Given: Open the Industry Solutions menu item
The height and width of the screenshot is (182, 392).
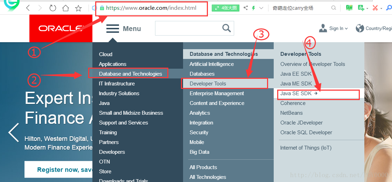Looking at the screenshot, I should point(119,93).
